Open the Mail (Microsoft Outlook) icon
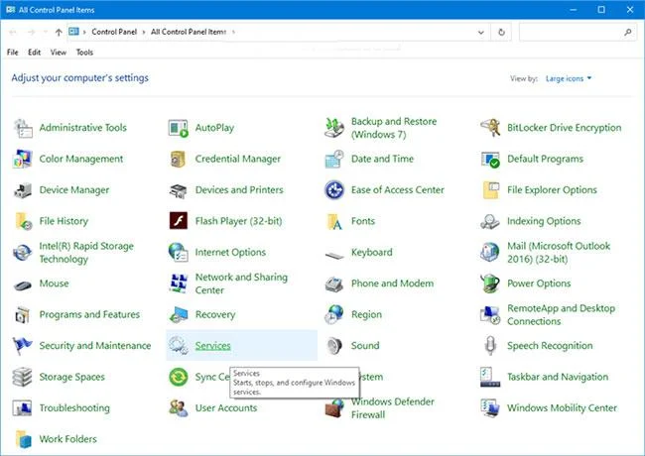 490,252
